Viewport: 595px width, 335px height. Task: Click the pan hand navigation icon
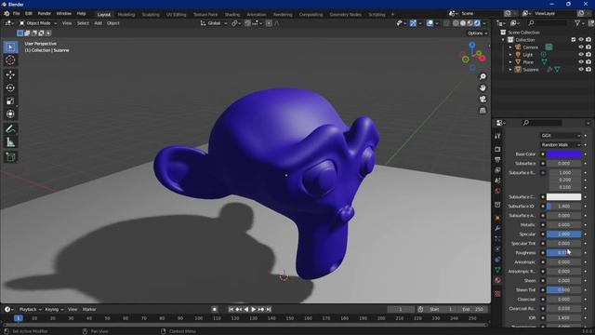pos(483,88)
